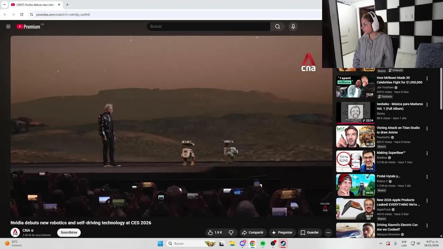Image resolution: width=443 pixels, height=249 pixels.
Task: Open CNA channel avatar
Action: (15, 232)
